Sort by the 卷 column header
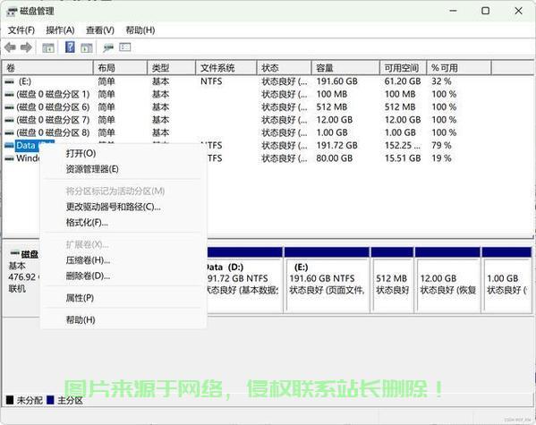This screenshot has height=425, width=536. [x=47, y=68]
